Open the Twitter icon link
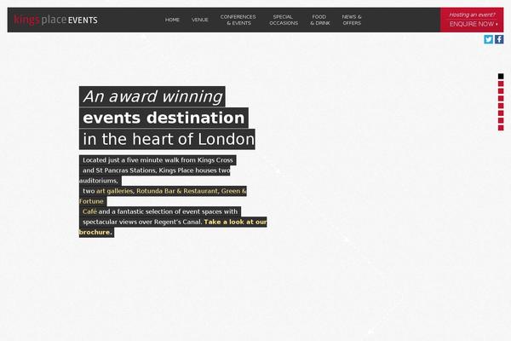Viewport: 511px width, 341px height. point(488,39)
